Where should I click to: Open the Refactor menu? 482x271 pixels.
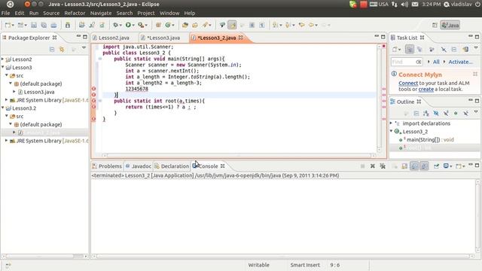75,14
